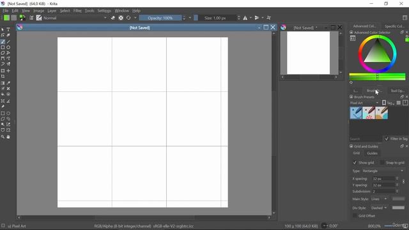
Task: Select the Text tool in toolbox
Action: 8,29
